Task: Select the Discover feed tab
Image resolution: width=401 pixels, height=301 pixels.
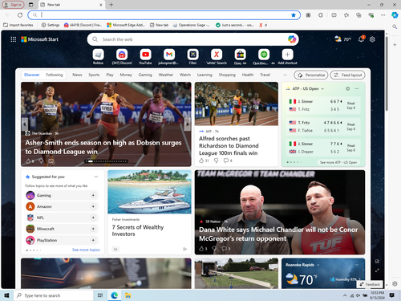Action: click(32, 75)
